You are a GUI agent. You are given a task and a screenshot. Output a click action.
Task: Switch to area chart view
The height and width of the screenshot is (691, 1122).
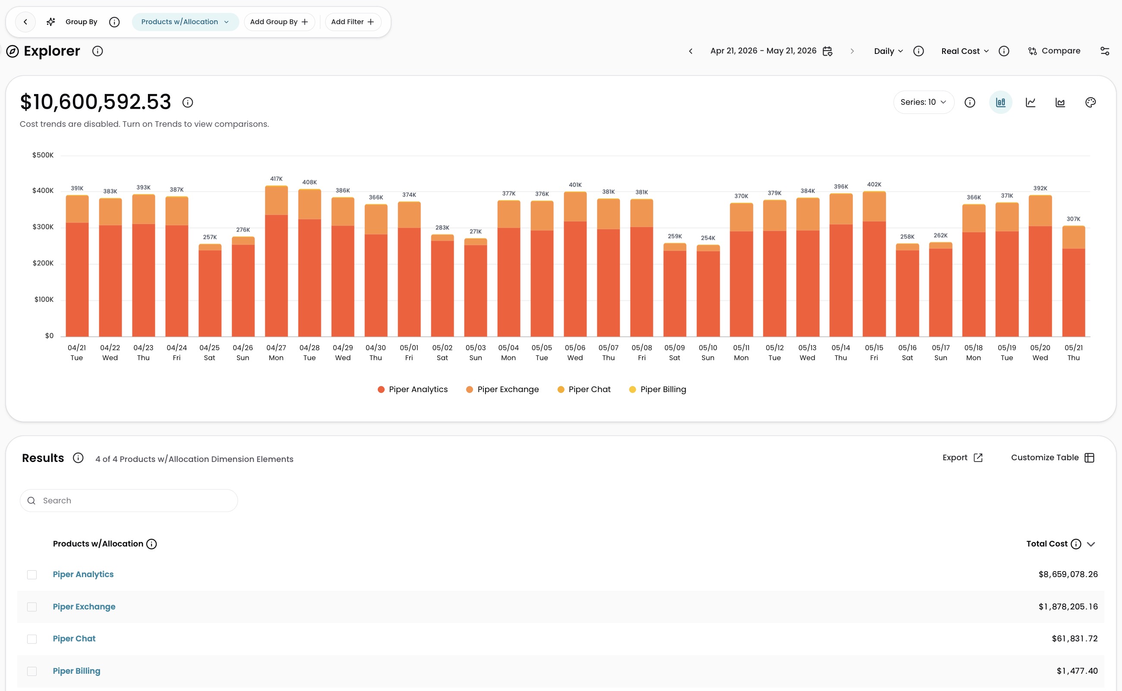coord(1060,102)
